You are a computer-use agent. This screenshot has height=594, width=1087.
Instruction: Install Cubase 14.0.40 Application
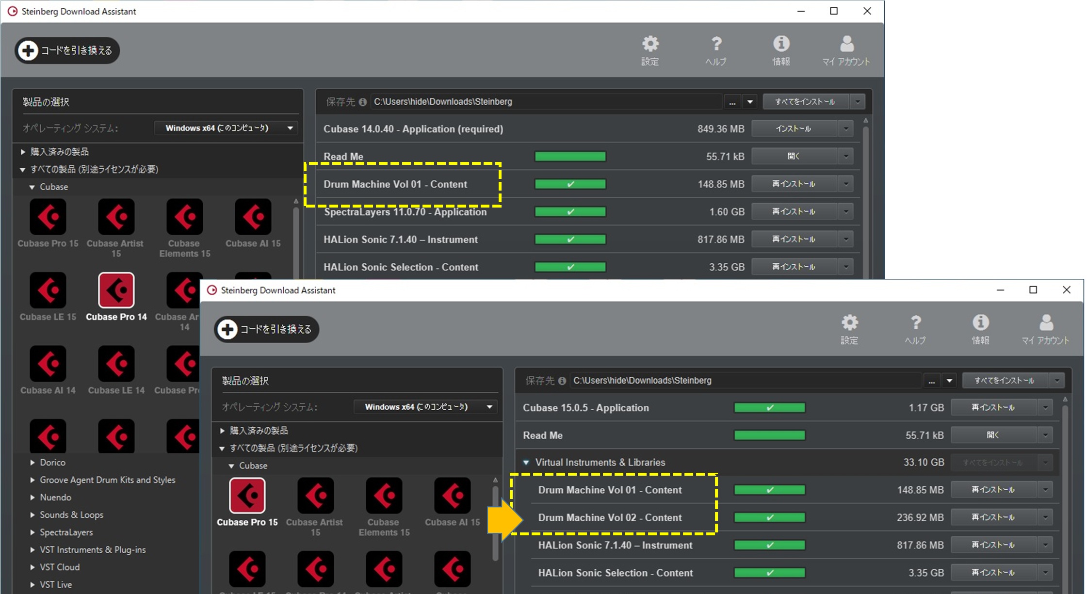(x=794, y=129)
